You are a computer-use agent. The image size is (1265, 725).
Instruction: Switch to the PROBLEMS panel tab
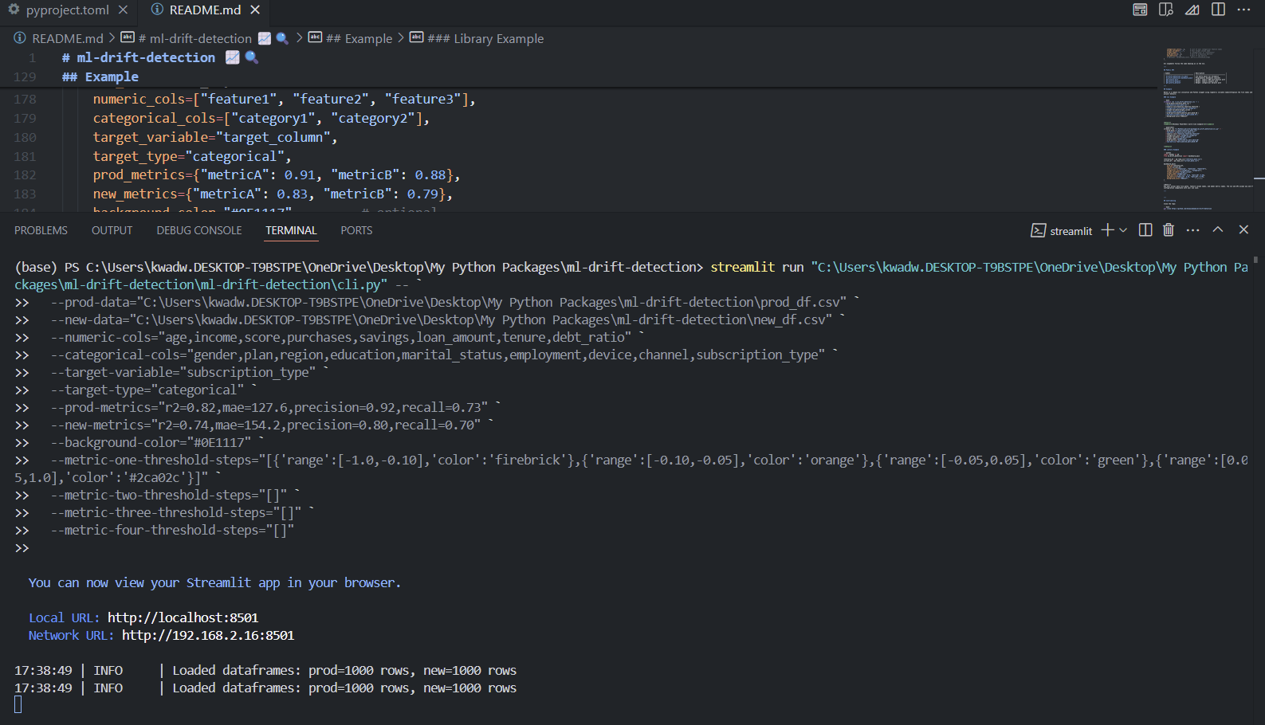[x=41, y=230]
